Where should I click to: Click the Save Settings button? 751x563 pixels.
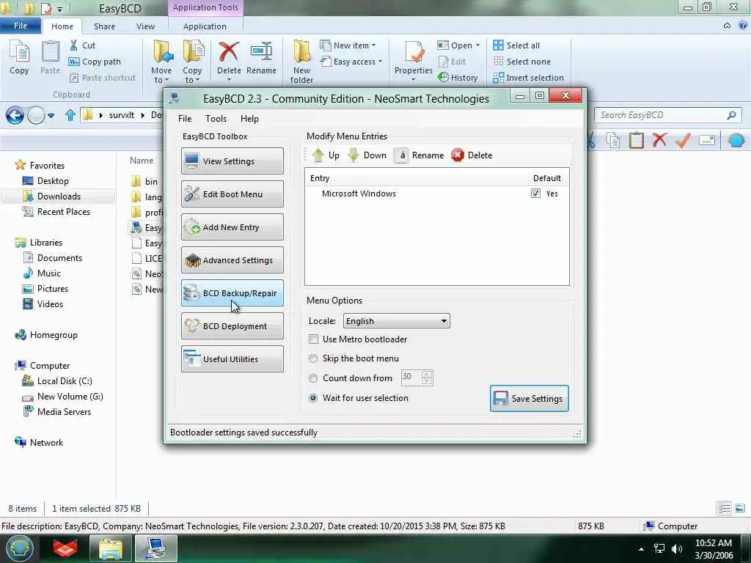coord(530,398)
